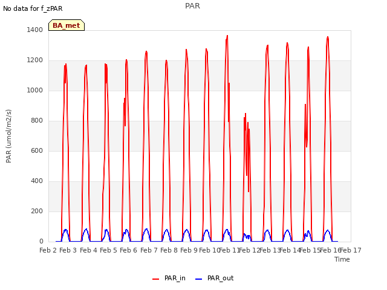Click the Feb 2 x-axis tick label
Image resolution: width=387 pixels, height=290 pixels.
pyautogui.click(x=48, y=250)
